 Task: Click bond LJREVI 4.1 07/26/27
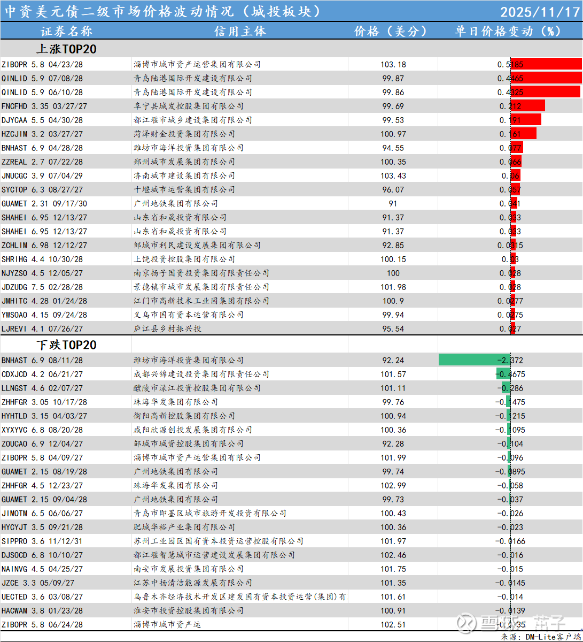click(42, 328)
